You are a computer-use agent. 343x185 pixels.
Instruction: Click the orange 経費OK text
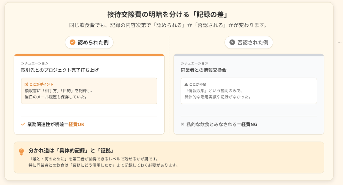(76, 124)
